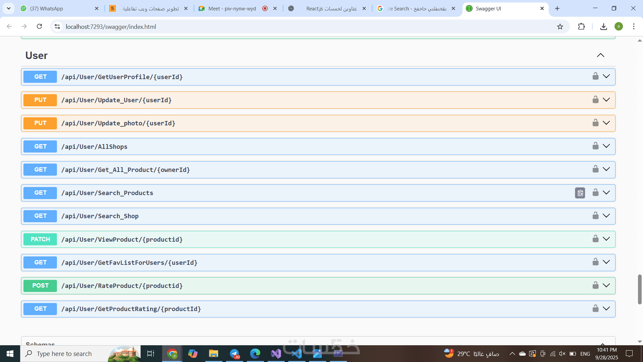643x362 pixels.
Task: Click authorization lock on Update_photo endpoint
Action: (595, 123)
